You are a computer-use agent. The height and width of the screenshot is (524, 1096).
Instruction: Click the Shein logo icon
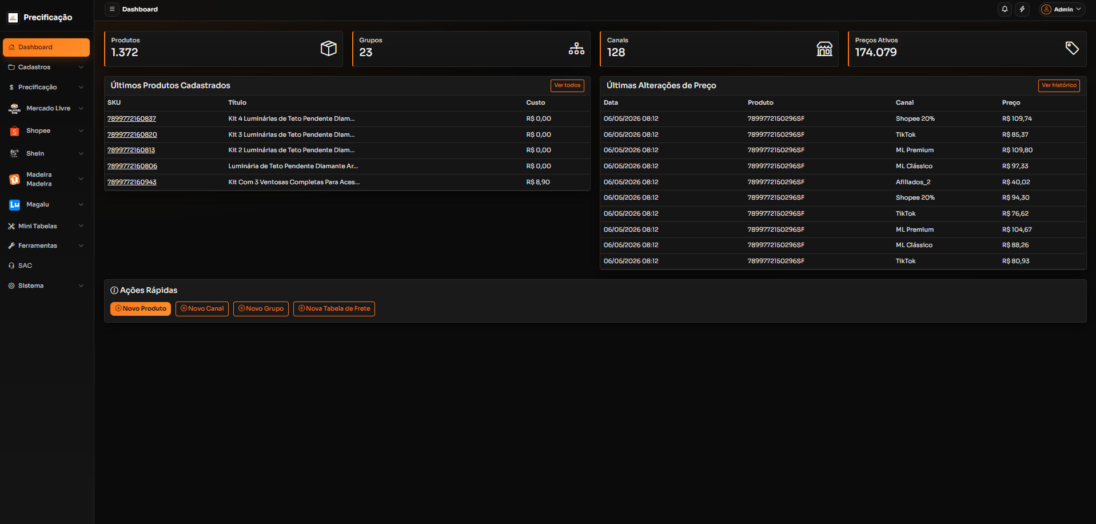pyautogui.click(x=15, y=153)
